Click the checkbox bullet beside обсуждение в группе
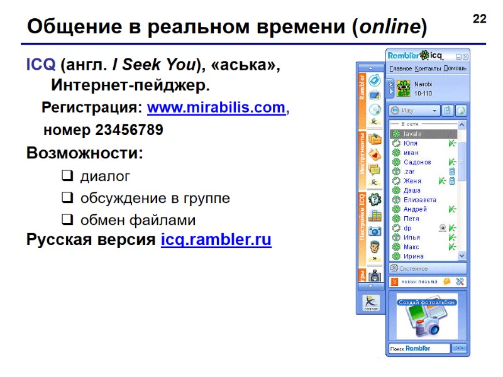The image size is (503, 377). pyautogui.click(x=67, y=197)
